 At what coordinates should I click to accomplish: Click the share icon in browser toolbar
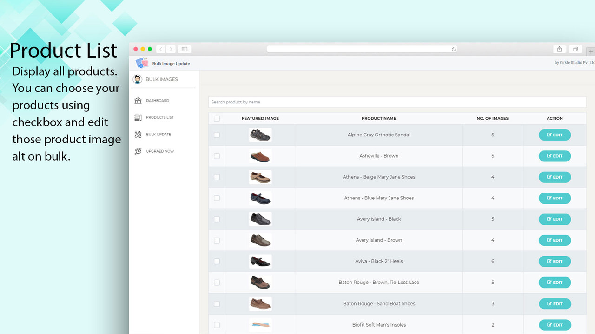[x=559, y=49]
